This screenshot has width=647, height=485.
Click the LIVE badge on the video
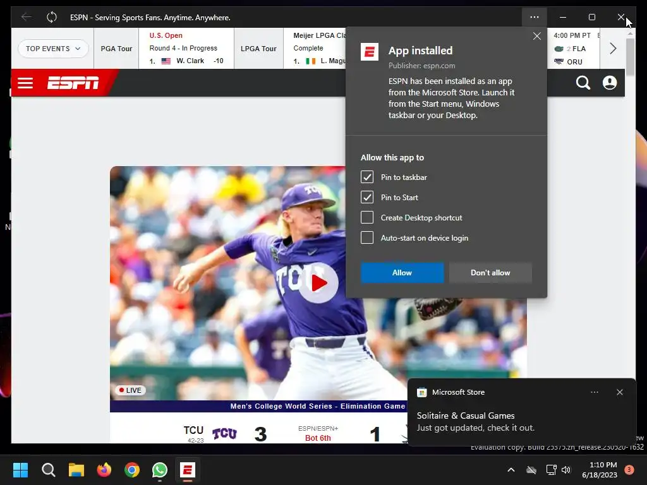point(130,390)
